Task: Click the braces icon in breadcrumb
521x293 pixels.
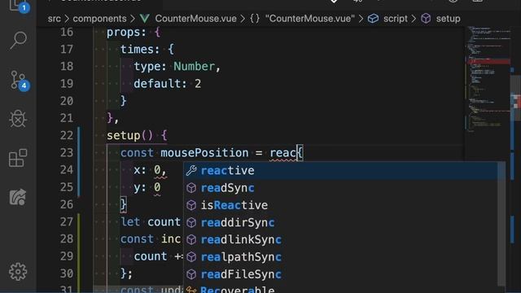Action: click(x=255, y=19)
